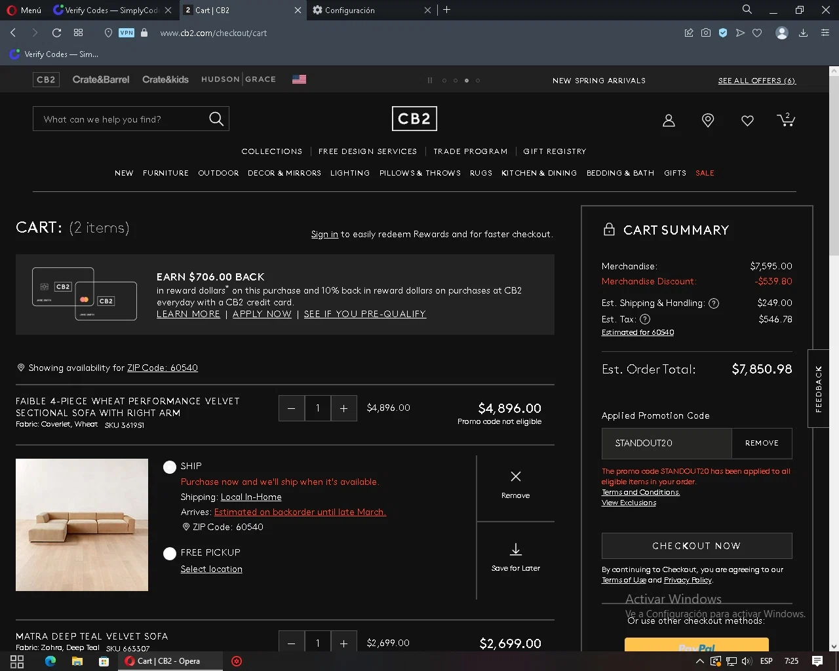This screenshot has width=839, height=671.
Task: Open the Windows notification center
Action: [x=817, y=661]
